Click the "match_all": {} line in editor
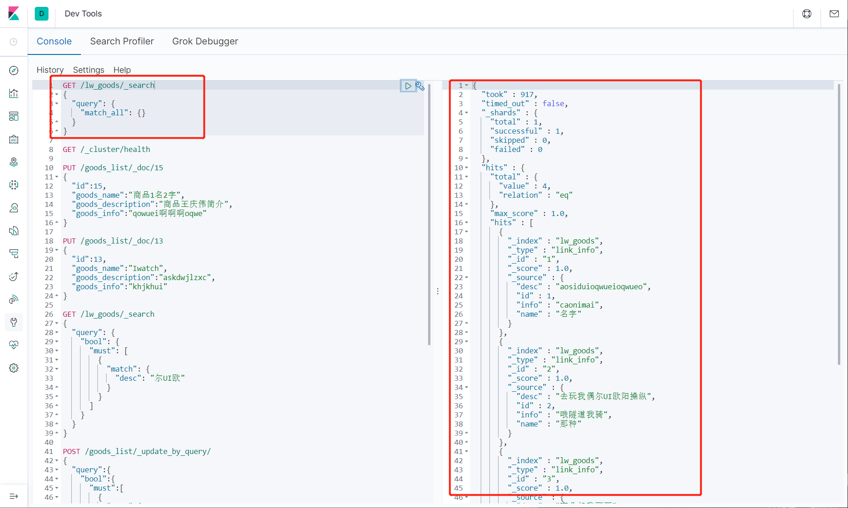The height and width of the screenshot is (508, 848). (113, 113)
